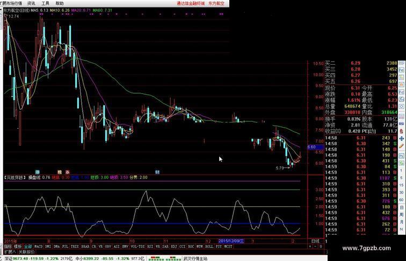
Task: Open the 工具 menu
Action: (45, 3)
